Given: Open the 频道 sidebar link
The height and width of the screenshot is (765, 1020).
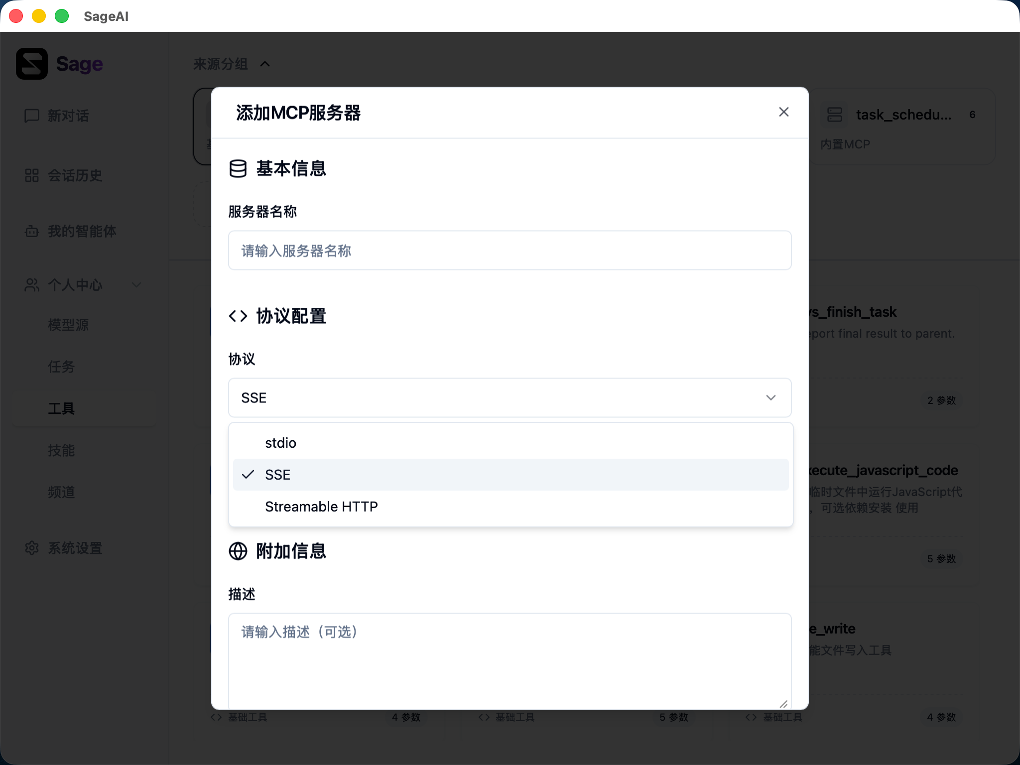Looking at the screenshot, I should point(61,492).
